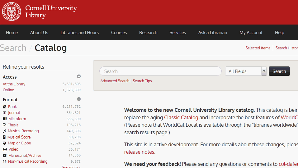The image size is (298, 168).
Task: Filter results by Thesis
Action: [x=13, y=125]
